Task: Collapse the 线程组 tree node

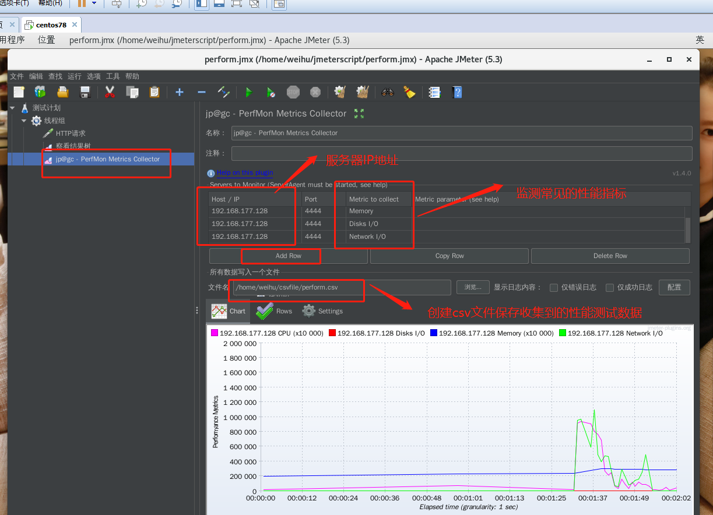Action: pyautogui.click(x=24, y=121)
